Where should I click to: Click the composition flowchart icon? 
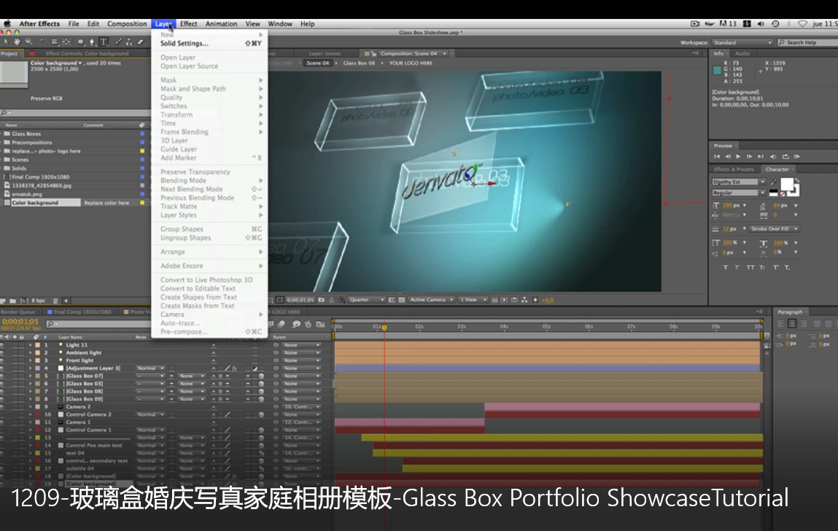(x=524, y=300)
